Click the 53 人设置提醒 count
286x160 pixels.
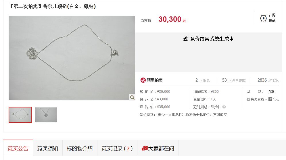[x=234, y=80]
